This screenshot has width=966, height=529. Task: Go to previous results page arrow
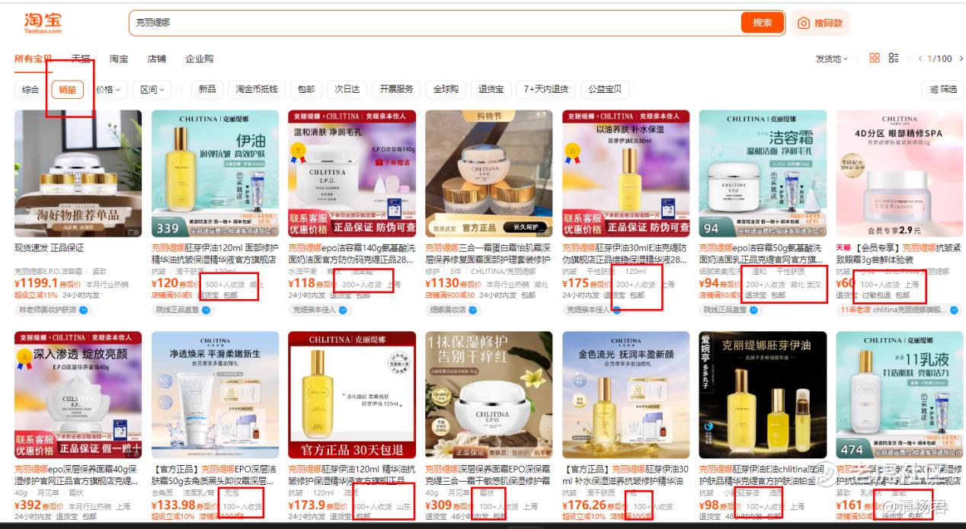920,59
